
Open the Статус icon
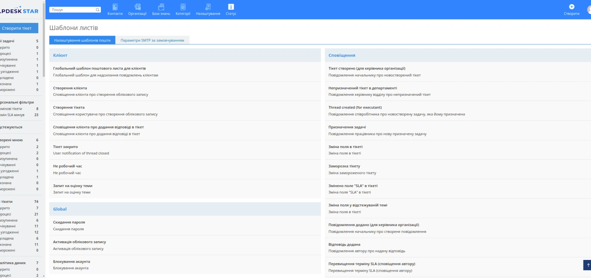(231, 9)
